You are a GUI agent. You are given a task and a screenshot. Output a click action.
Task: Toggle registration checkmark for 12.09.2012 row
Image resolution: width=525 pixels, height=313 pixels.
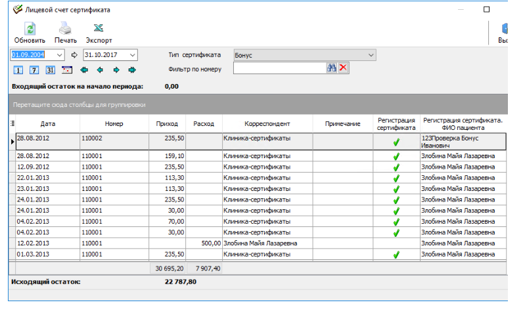point(396,167)
